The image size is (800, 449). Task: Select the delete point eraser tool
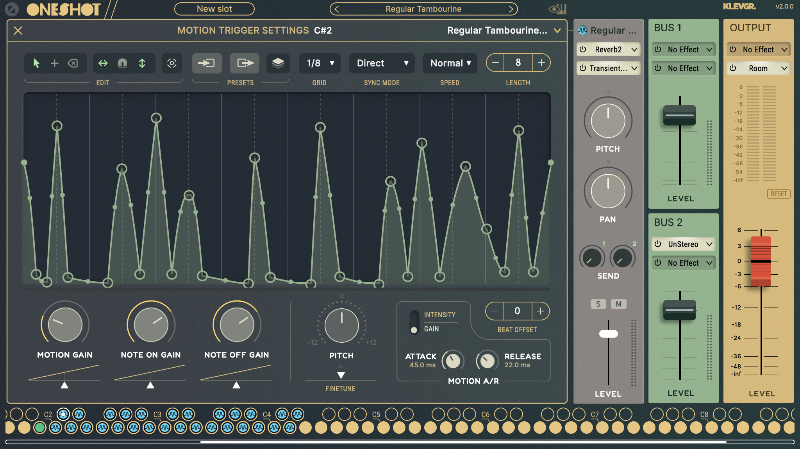[x=73, y=63]
